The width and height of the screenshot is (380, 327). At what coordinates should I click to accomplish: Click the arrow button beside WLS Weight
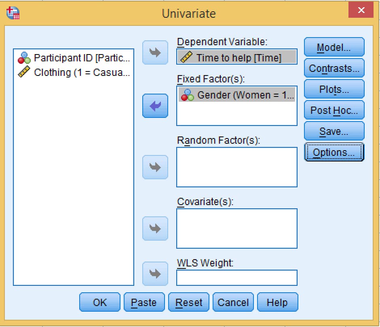point(155,273)
